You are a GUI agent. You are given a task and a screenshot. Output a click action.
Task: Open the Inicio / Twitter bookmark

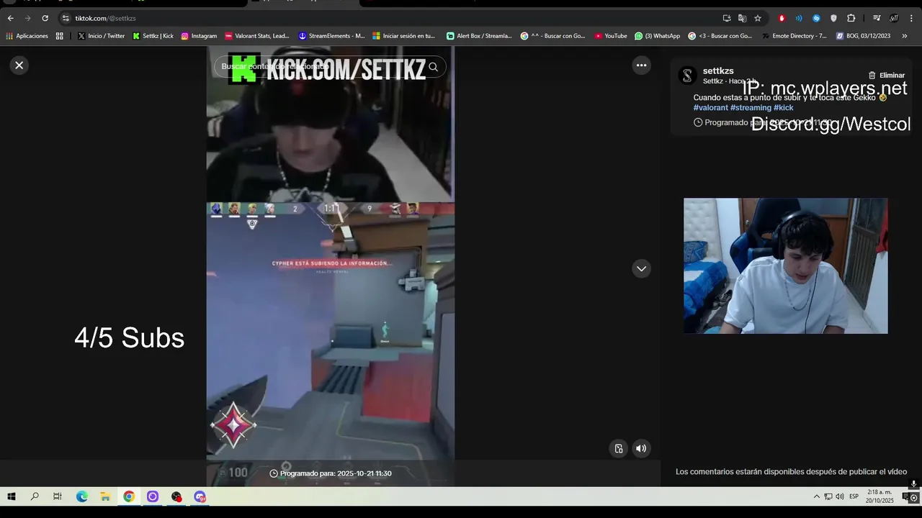[101, 36]
